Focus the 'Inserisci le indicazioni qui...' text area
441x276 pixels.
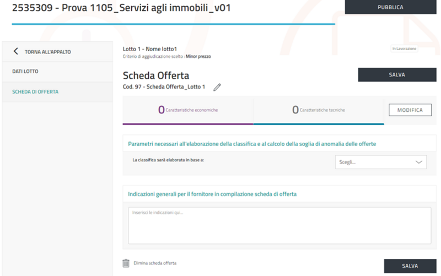coord(279,225)
